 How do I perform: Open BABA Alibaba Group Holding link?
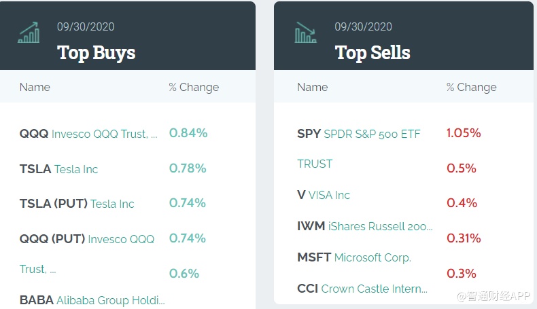click(92, 299)
